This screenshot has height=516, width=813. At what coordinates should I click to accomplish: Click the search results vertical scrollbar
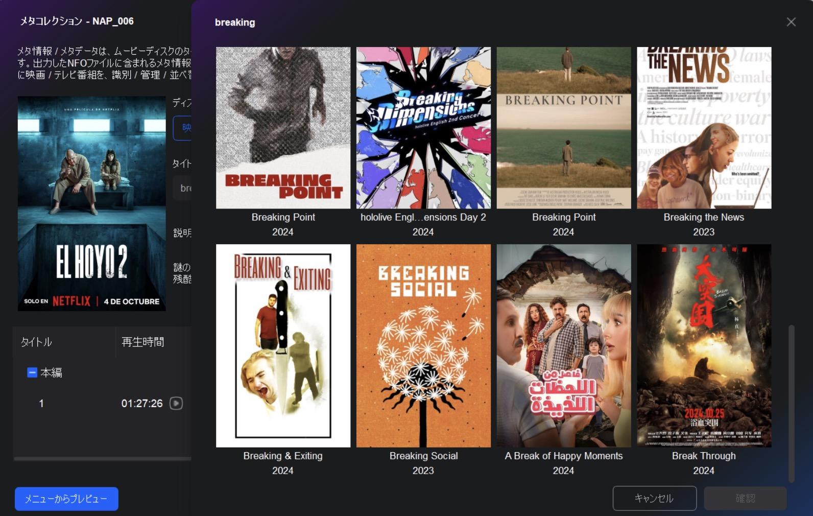[x=791, y=403]
